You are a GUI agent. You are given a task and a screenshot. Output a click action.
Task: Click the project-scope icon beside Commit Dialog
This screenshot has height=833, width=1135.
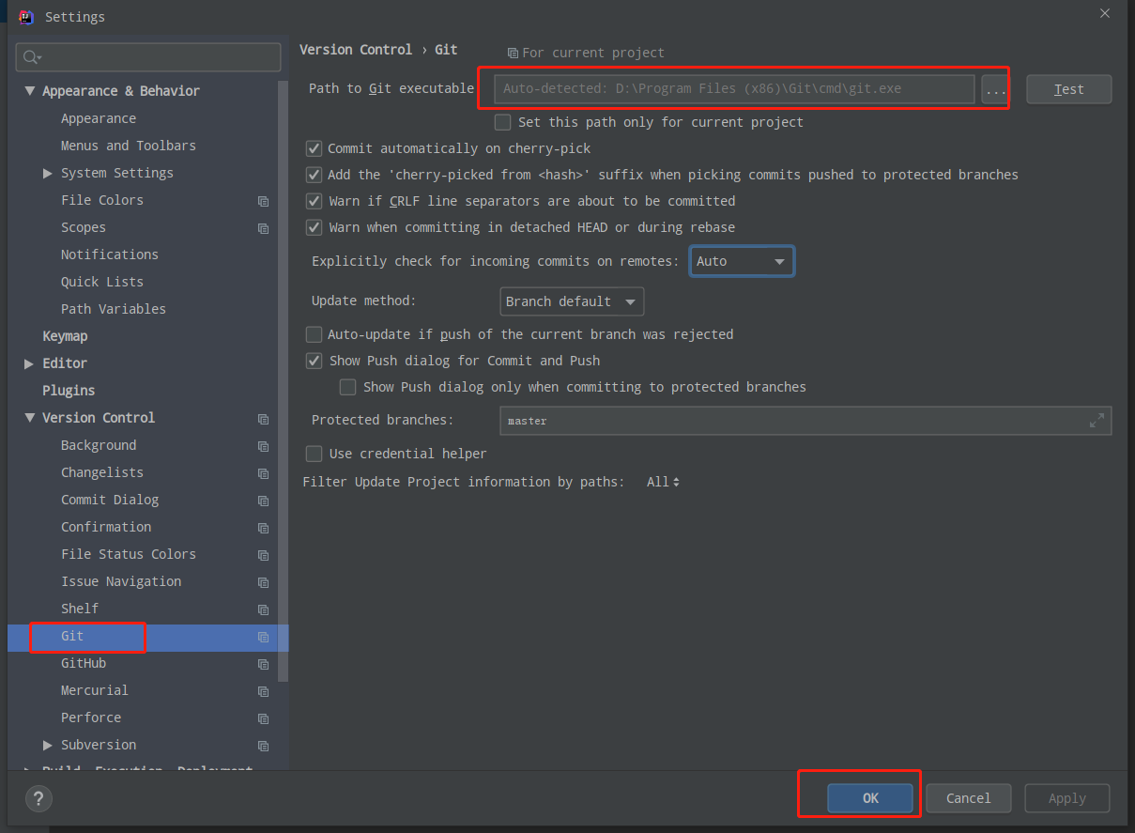[263, 501]
